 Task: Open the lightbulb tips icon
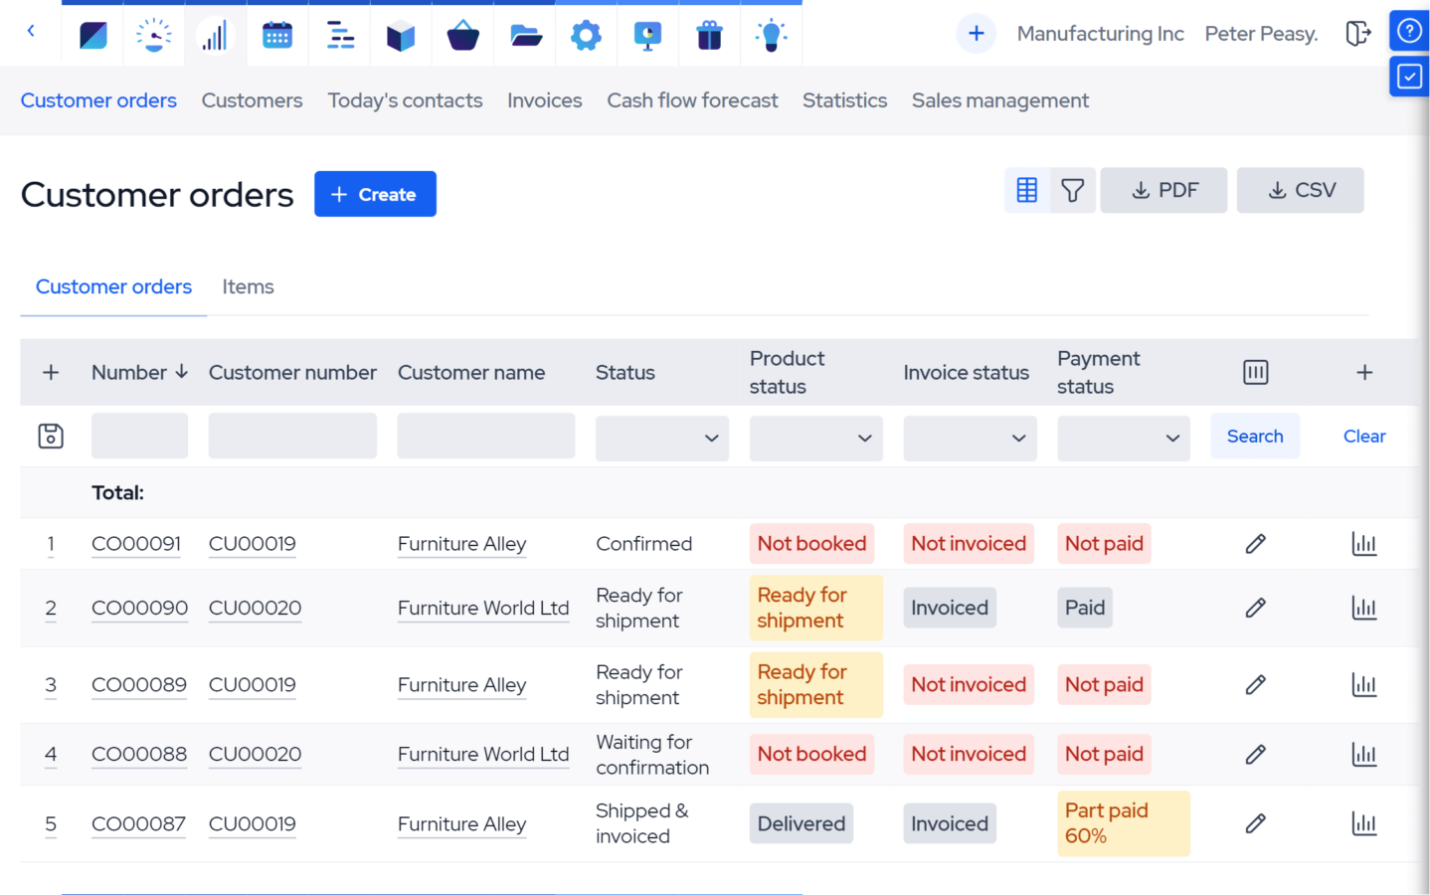pos(771,35)
